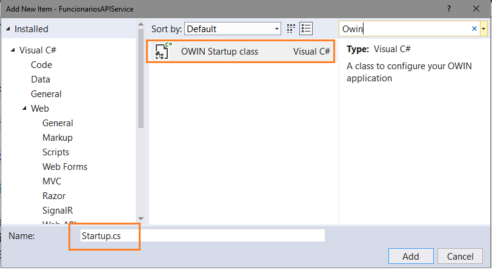Select the SignalR category
The width and height of the screenshot is (492, 270).
[58, 211]
